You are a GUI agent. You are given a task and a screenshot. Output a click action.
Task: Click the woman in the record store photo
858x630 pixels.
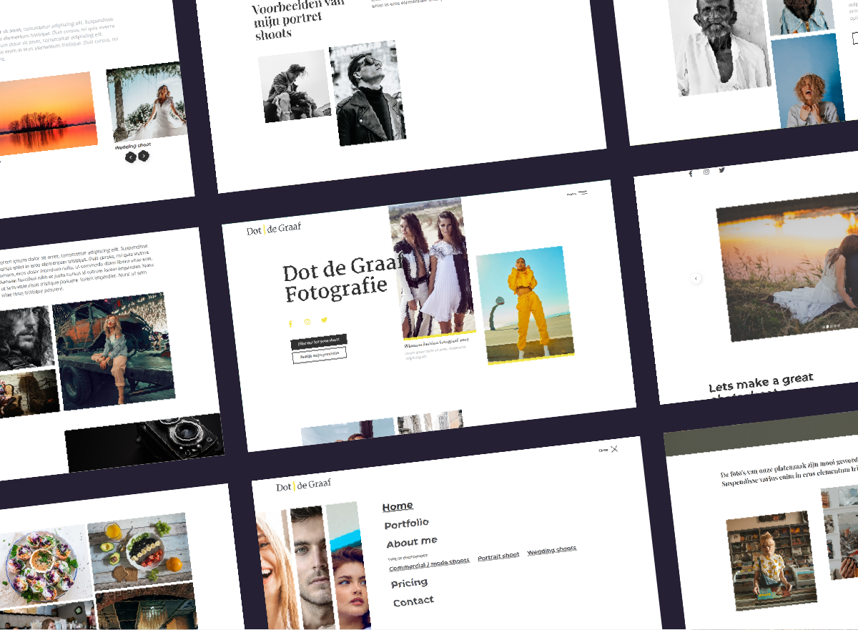771,560
